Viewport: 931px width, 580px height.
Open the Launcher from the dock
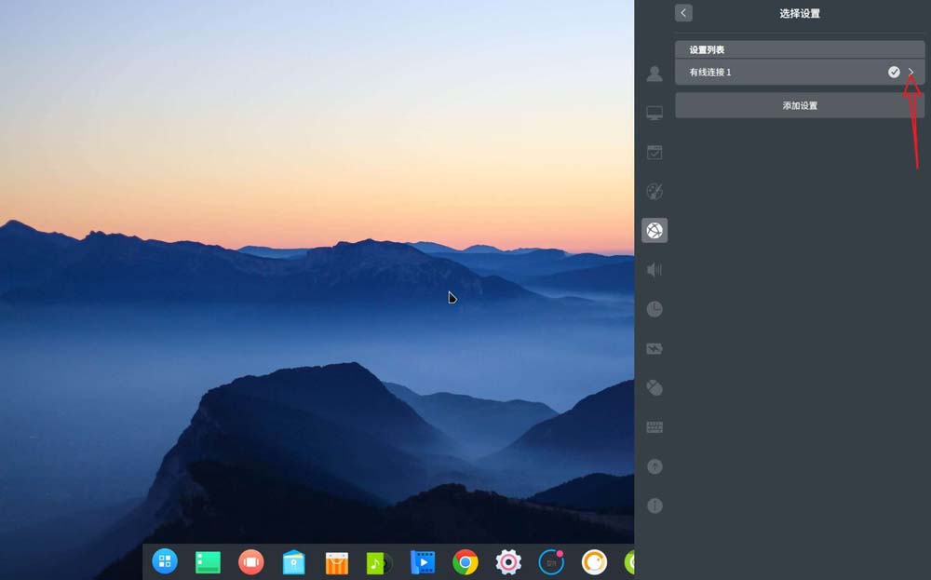165,561
